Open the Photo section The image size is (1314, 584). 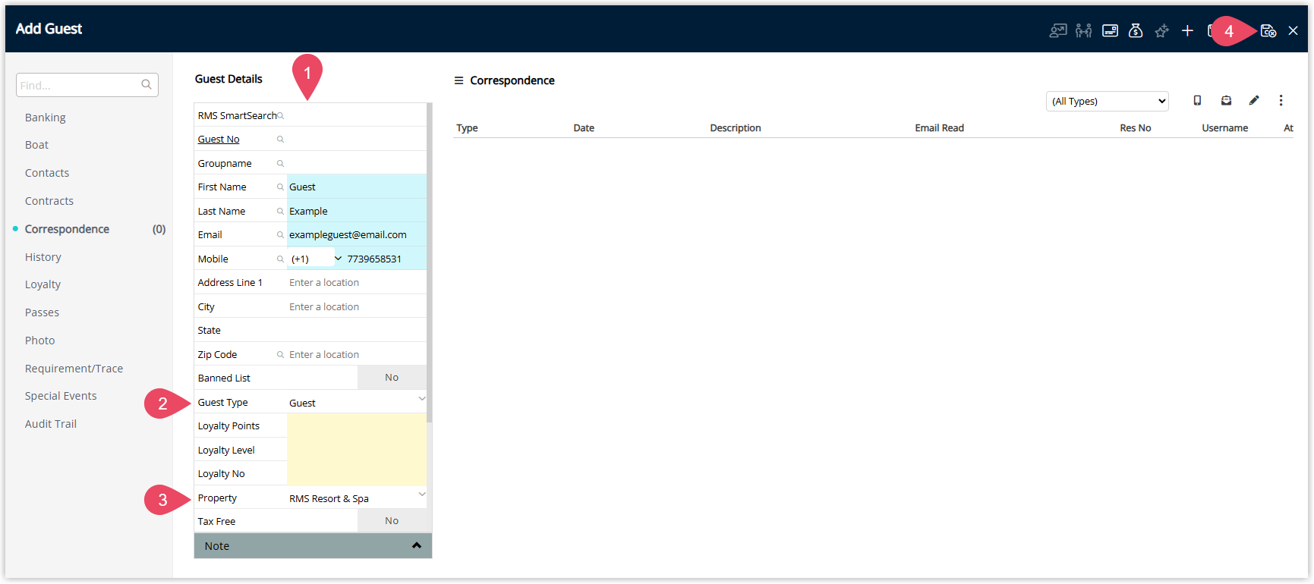[39, 341]
